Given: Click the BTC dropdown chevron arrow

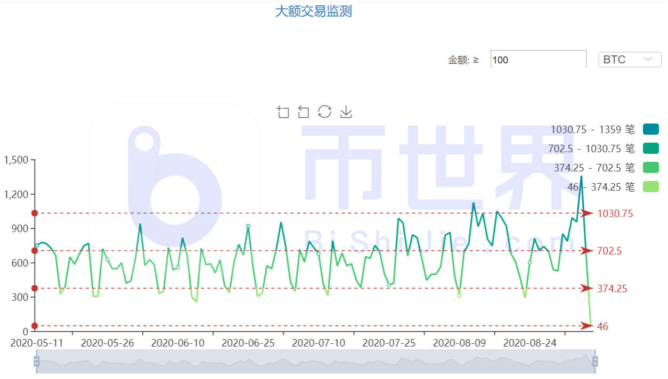Looking at the screenshot, I should [647, 59].
